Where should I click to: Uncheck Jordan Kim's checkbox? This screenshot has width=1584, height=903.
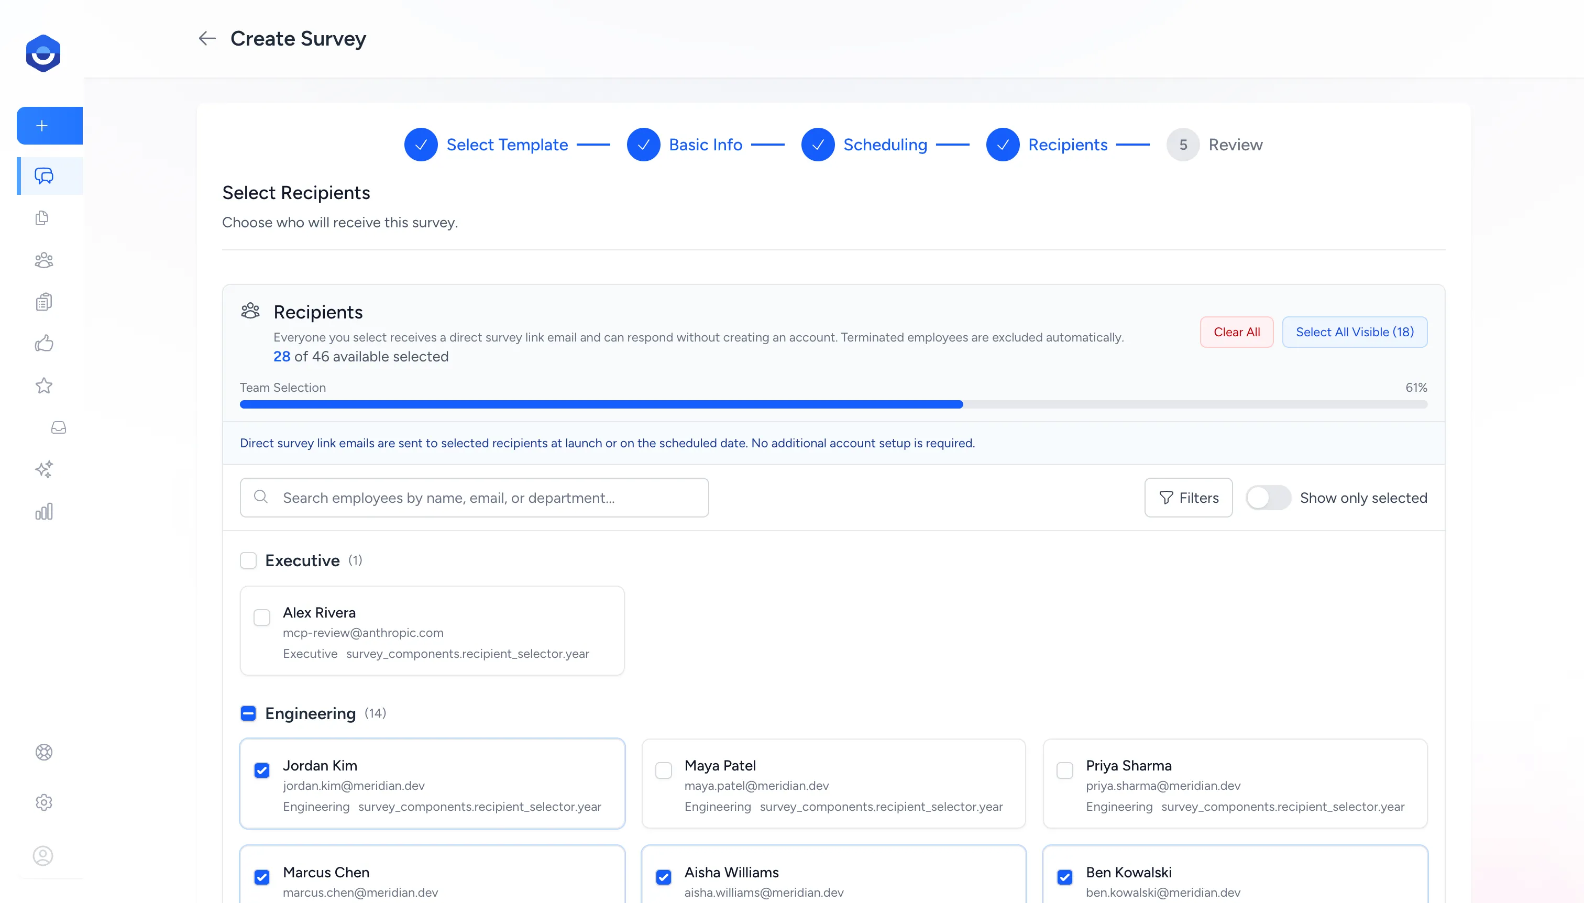(262, 770)
